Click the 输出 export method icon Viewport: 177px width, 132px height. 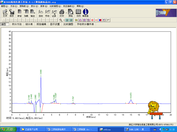(33, 13)
